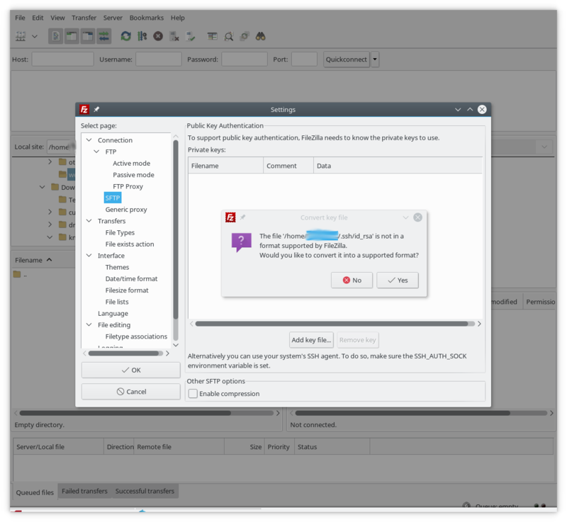
Task: Click the reconnect to last server icon
Action: (190, 36)
